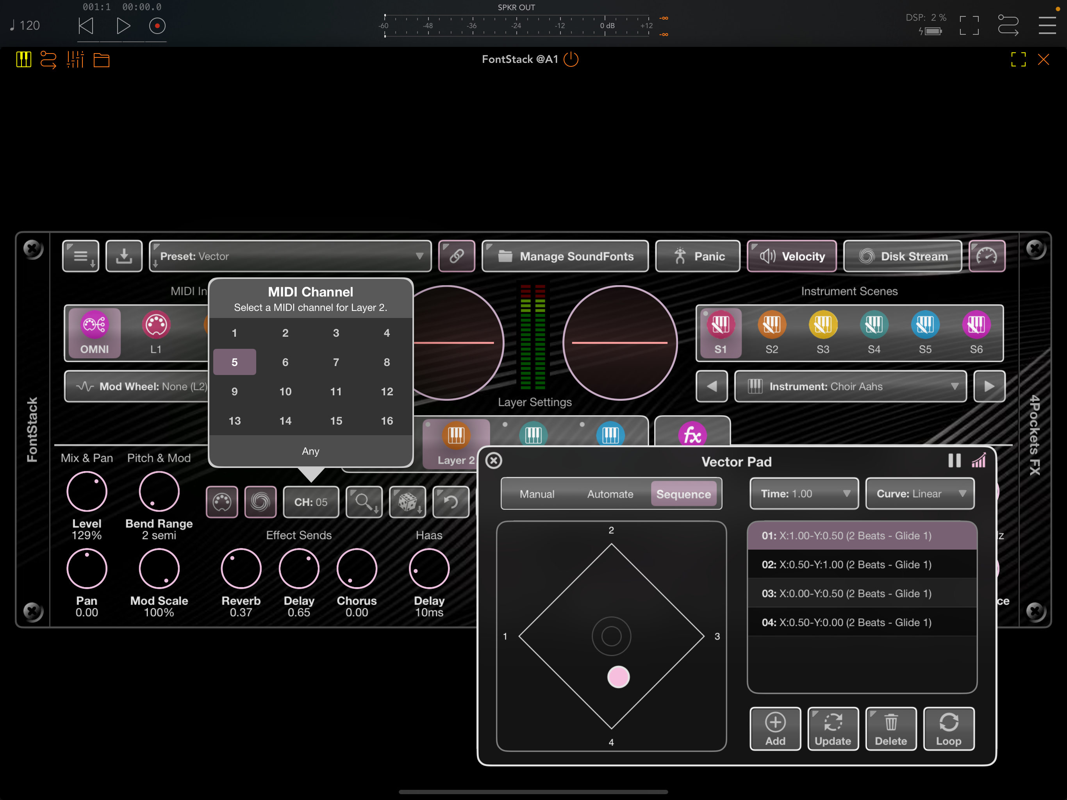Image resolution: width=1067 pixels, height=800 pixels.
Task: Open Manage SoundFonts
Action: click(x=566, y=256)
